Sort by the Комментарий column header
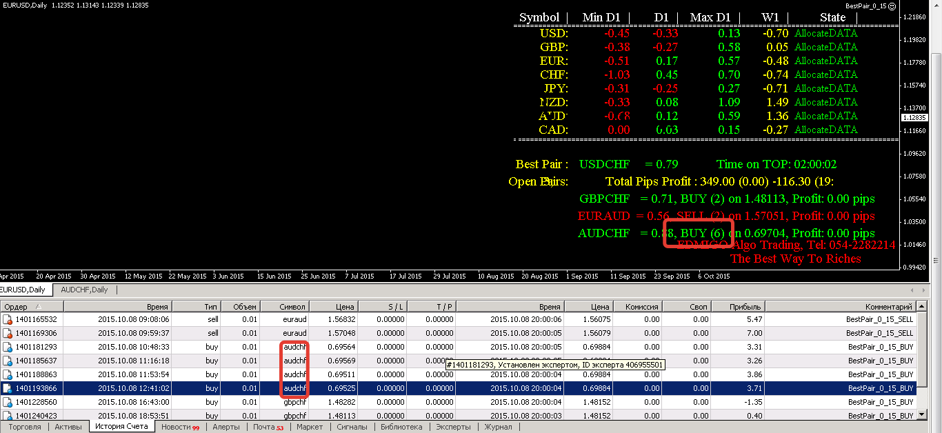 (x=840, y=306)
